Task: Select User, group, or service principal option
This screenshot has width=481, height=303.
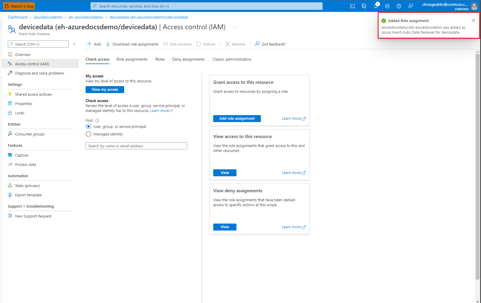Action: pyautogui.click(x=88, y=126)
